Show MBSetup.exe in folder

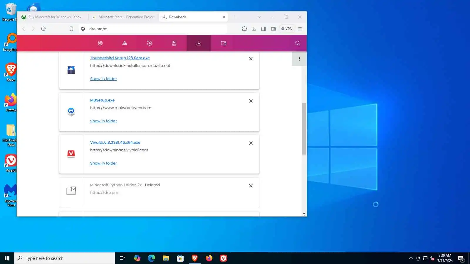103,121
